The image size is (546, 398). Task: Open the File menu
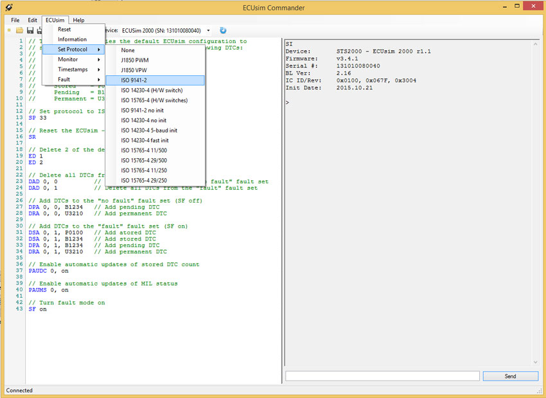coord(15,20)
